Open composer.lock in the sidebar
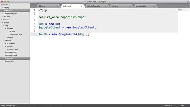Screen dimensions: 190x107 pyautogui.click(x=11, y=55)
